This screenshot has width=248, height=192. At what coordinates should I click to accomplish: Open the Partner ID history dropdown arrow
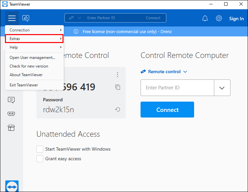[x=222, y=88]
